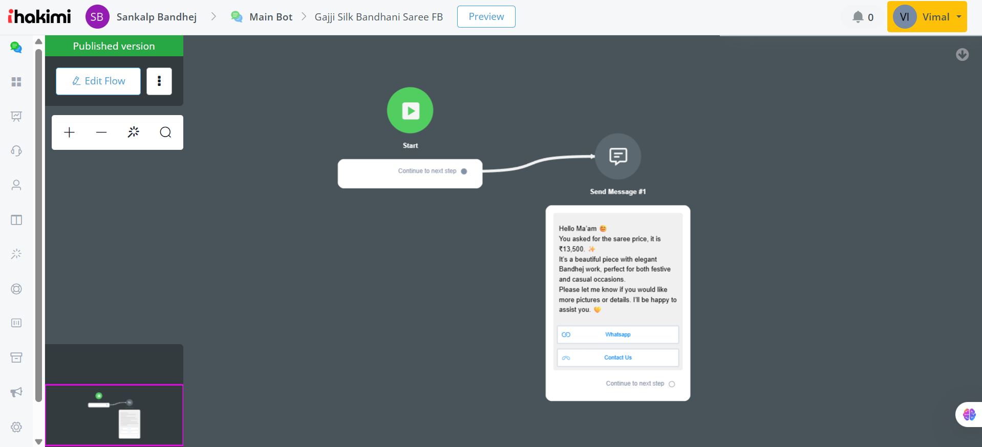Click the Published version banner
This screenshot has width=982, height=447.
[x=114, y=46]
